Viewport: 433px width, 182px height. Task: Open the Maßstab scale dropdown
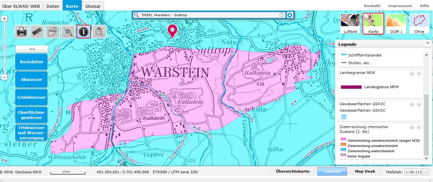pyautogui.click(x=426, y=172)
